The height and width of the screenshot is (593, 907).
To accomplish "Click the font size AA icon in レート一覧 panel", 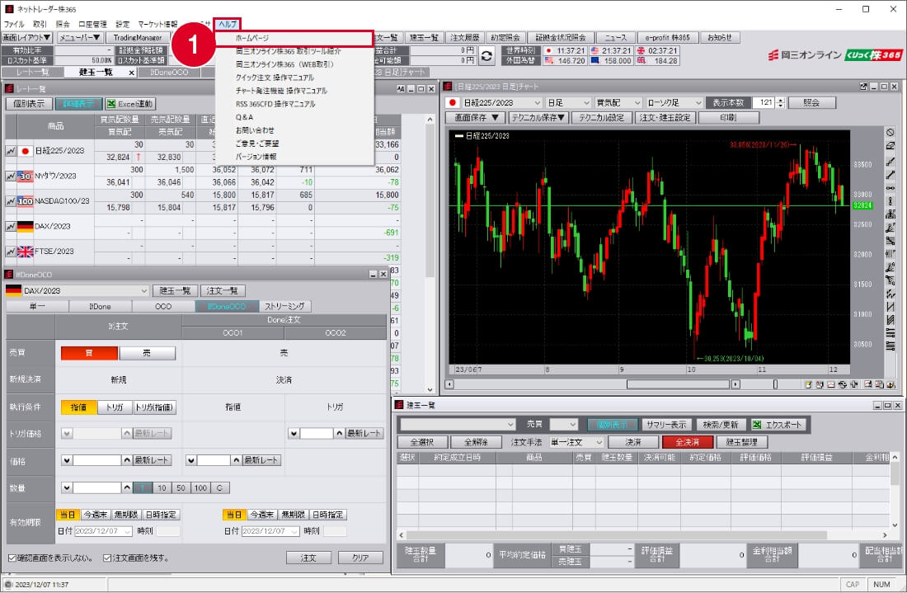I will (401, 88).
